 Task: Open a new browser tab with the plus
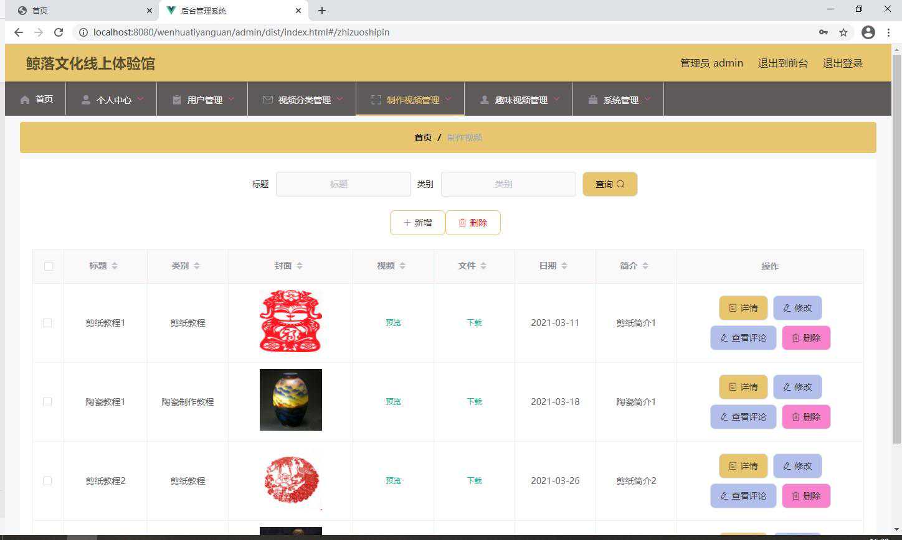[322, 11]
